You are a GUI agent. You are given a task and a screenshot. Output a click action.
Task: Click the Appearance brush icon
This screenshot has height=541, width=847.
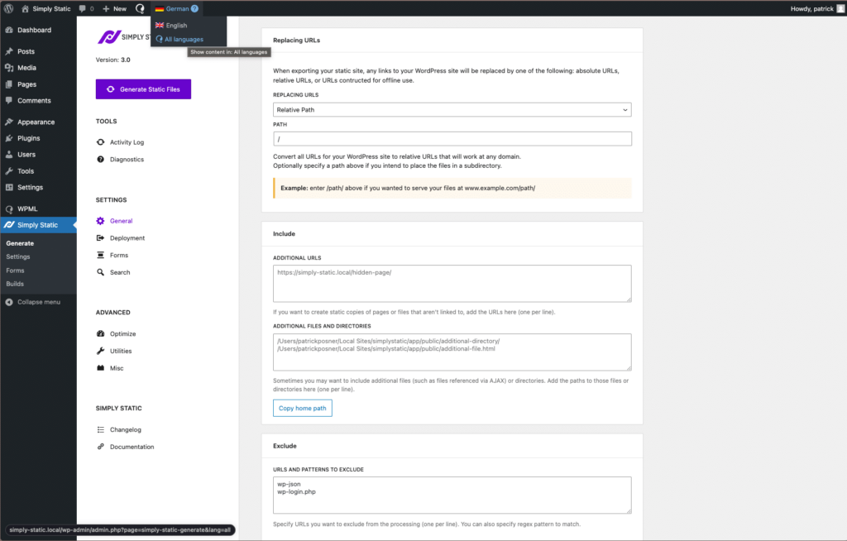(9, 122)
